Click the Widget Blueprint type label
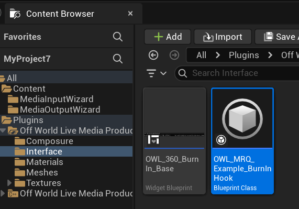Image resolution: width=299 pixels, height=209 pixels. [x=169, y=188]
